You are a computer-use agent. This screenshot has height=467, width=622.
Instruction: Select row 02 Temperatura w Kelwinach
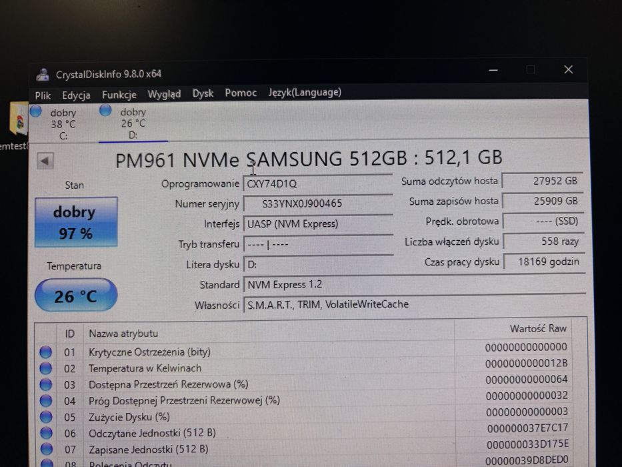tap(304, 368)
